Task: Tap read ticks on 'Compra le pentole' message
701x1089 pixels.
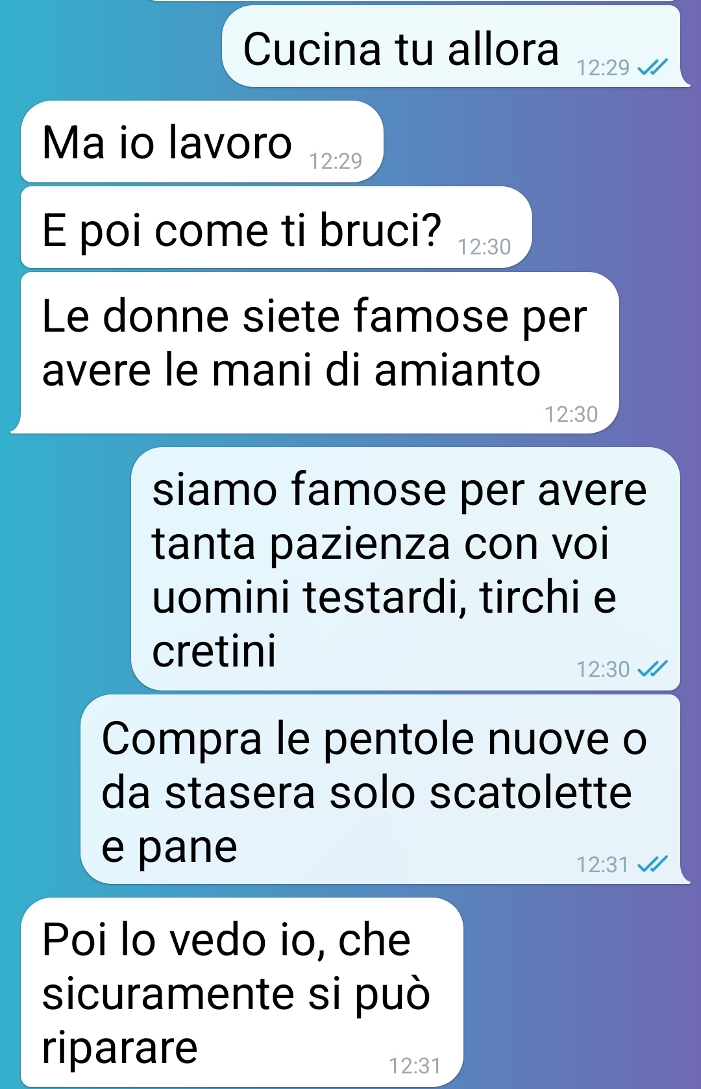Action: pyautogui.click(x=652, y=864)
